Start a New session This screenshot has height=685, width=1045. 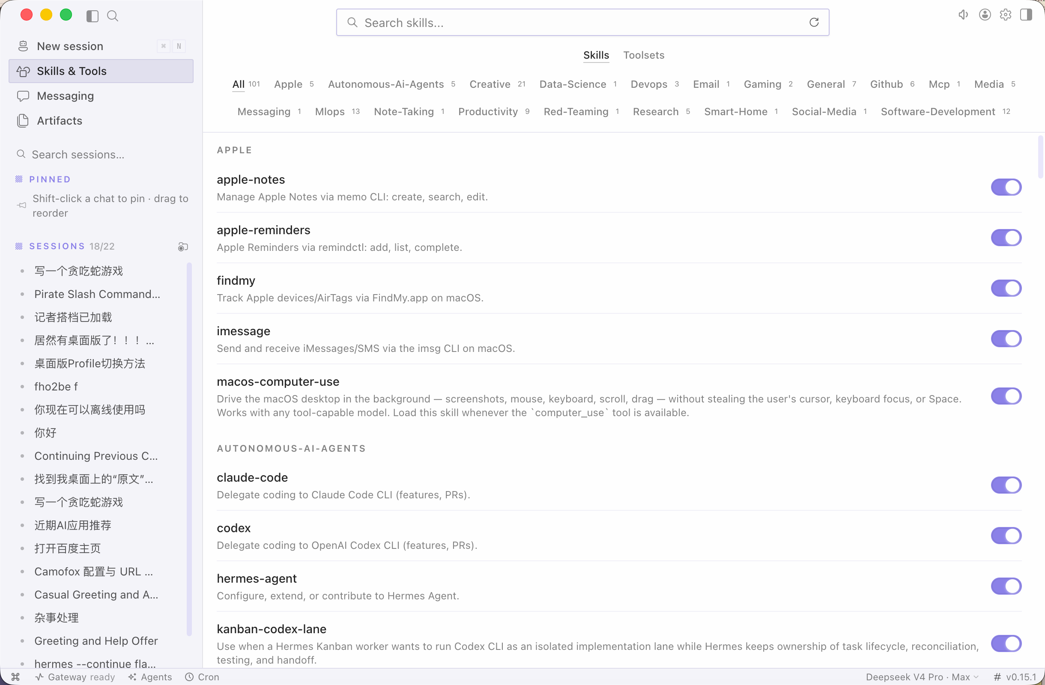[x=101, y=46]
